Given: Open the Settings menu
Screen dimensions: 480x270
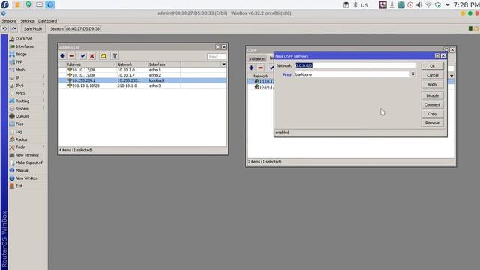Looking at the screenshot, I should tap(27, 21).
